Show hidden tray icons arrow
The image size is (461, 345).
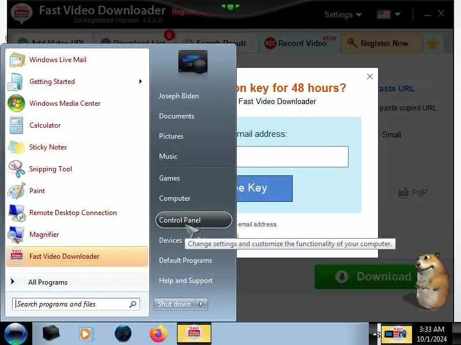click(375, 334)
